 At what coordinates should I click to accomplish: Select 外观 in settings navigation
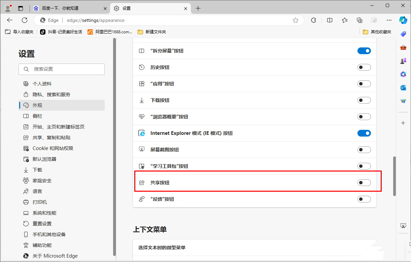[37, 105]
